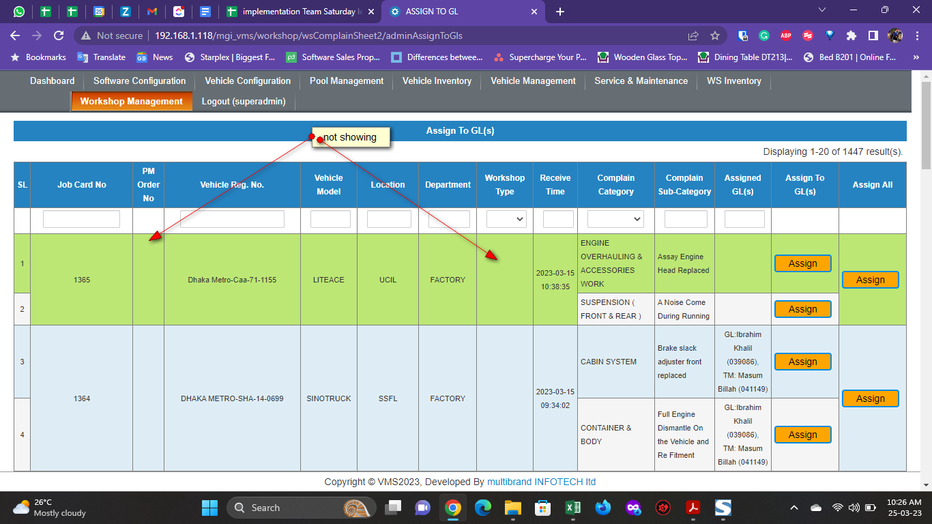Click the Job Card No filter field

click(81, 219)
